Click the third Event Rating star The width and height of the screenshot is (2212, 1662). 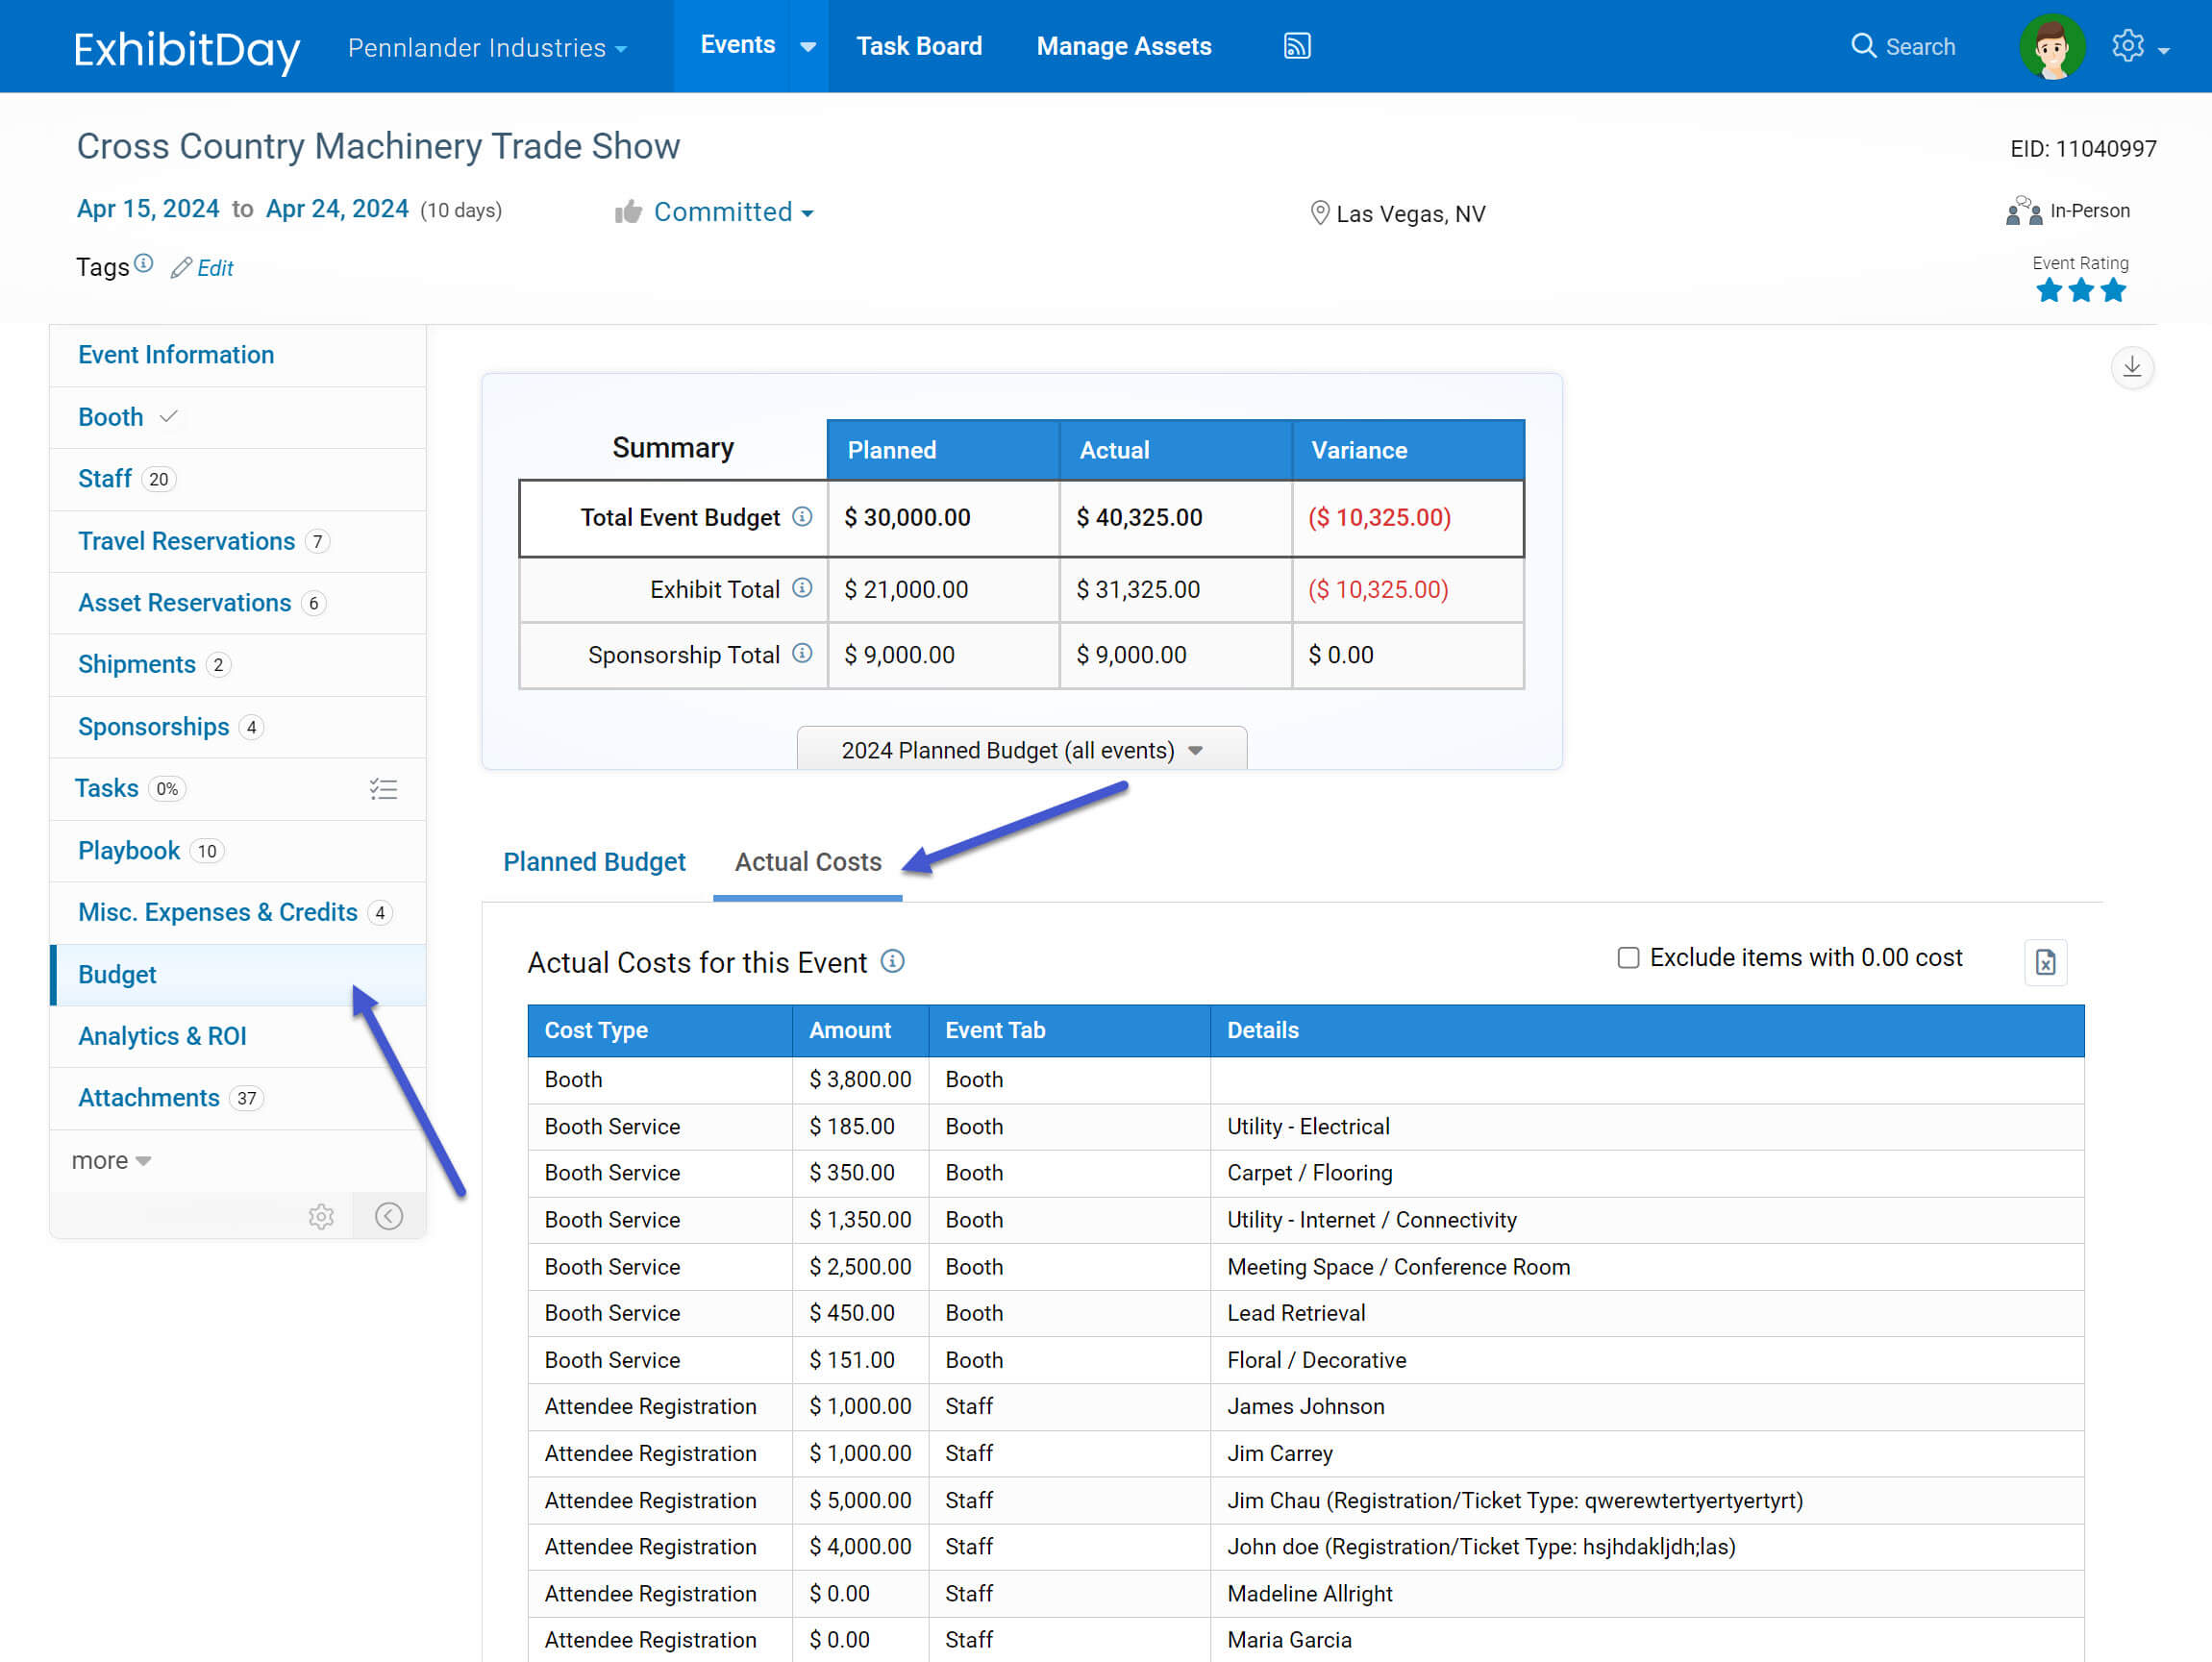(2113, 291)
